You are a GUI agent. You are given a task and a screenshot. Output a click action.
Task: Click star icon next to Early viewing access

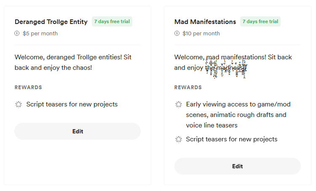(179, 104)
